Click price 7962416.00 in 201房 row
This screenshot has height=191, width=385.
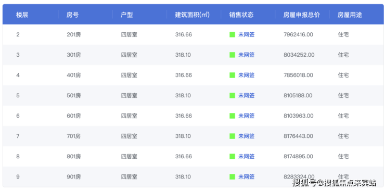[298, 35]
